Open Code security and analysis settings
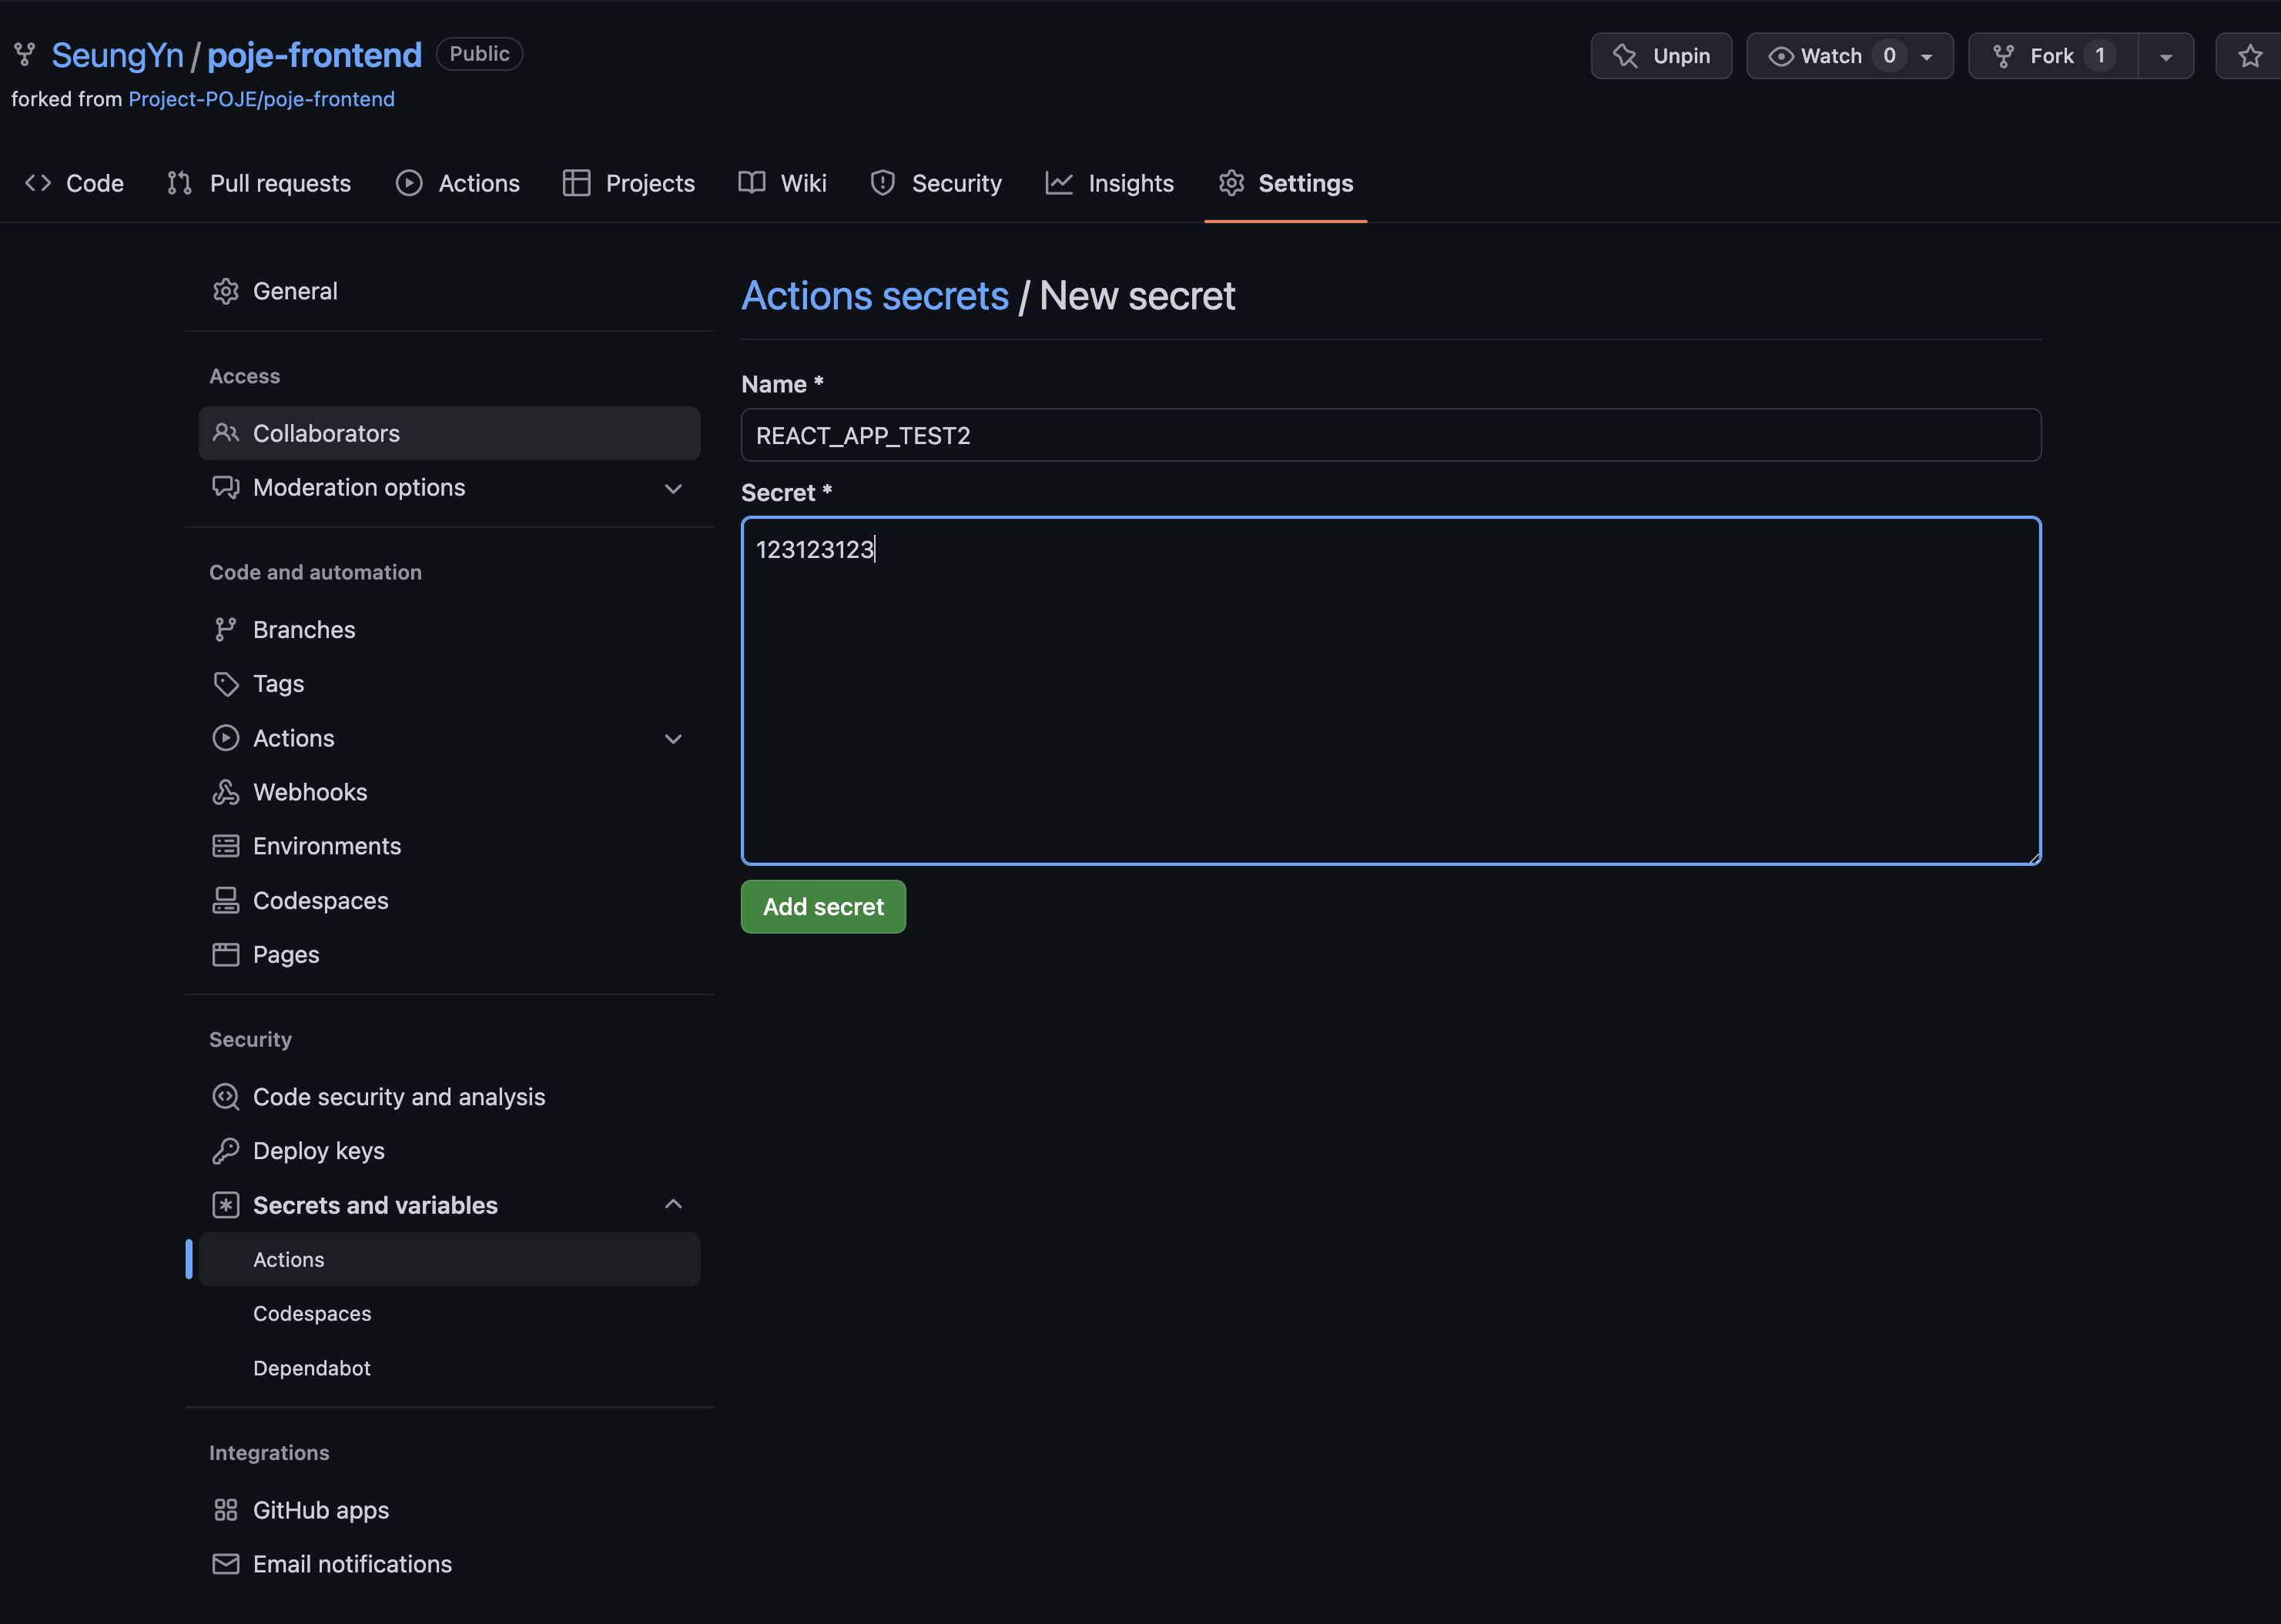 (x=449, y=1097)
